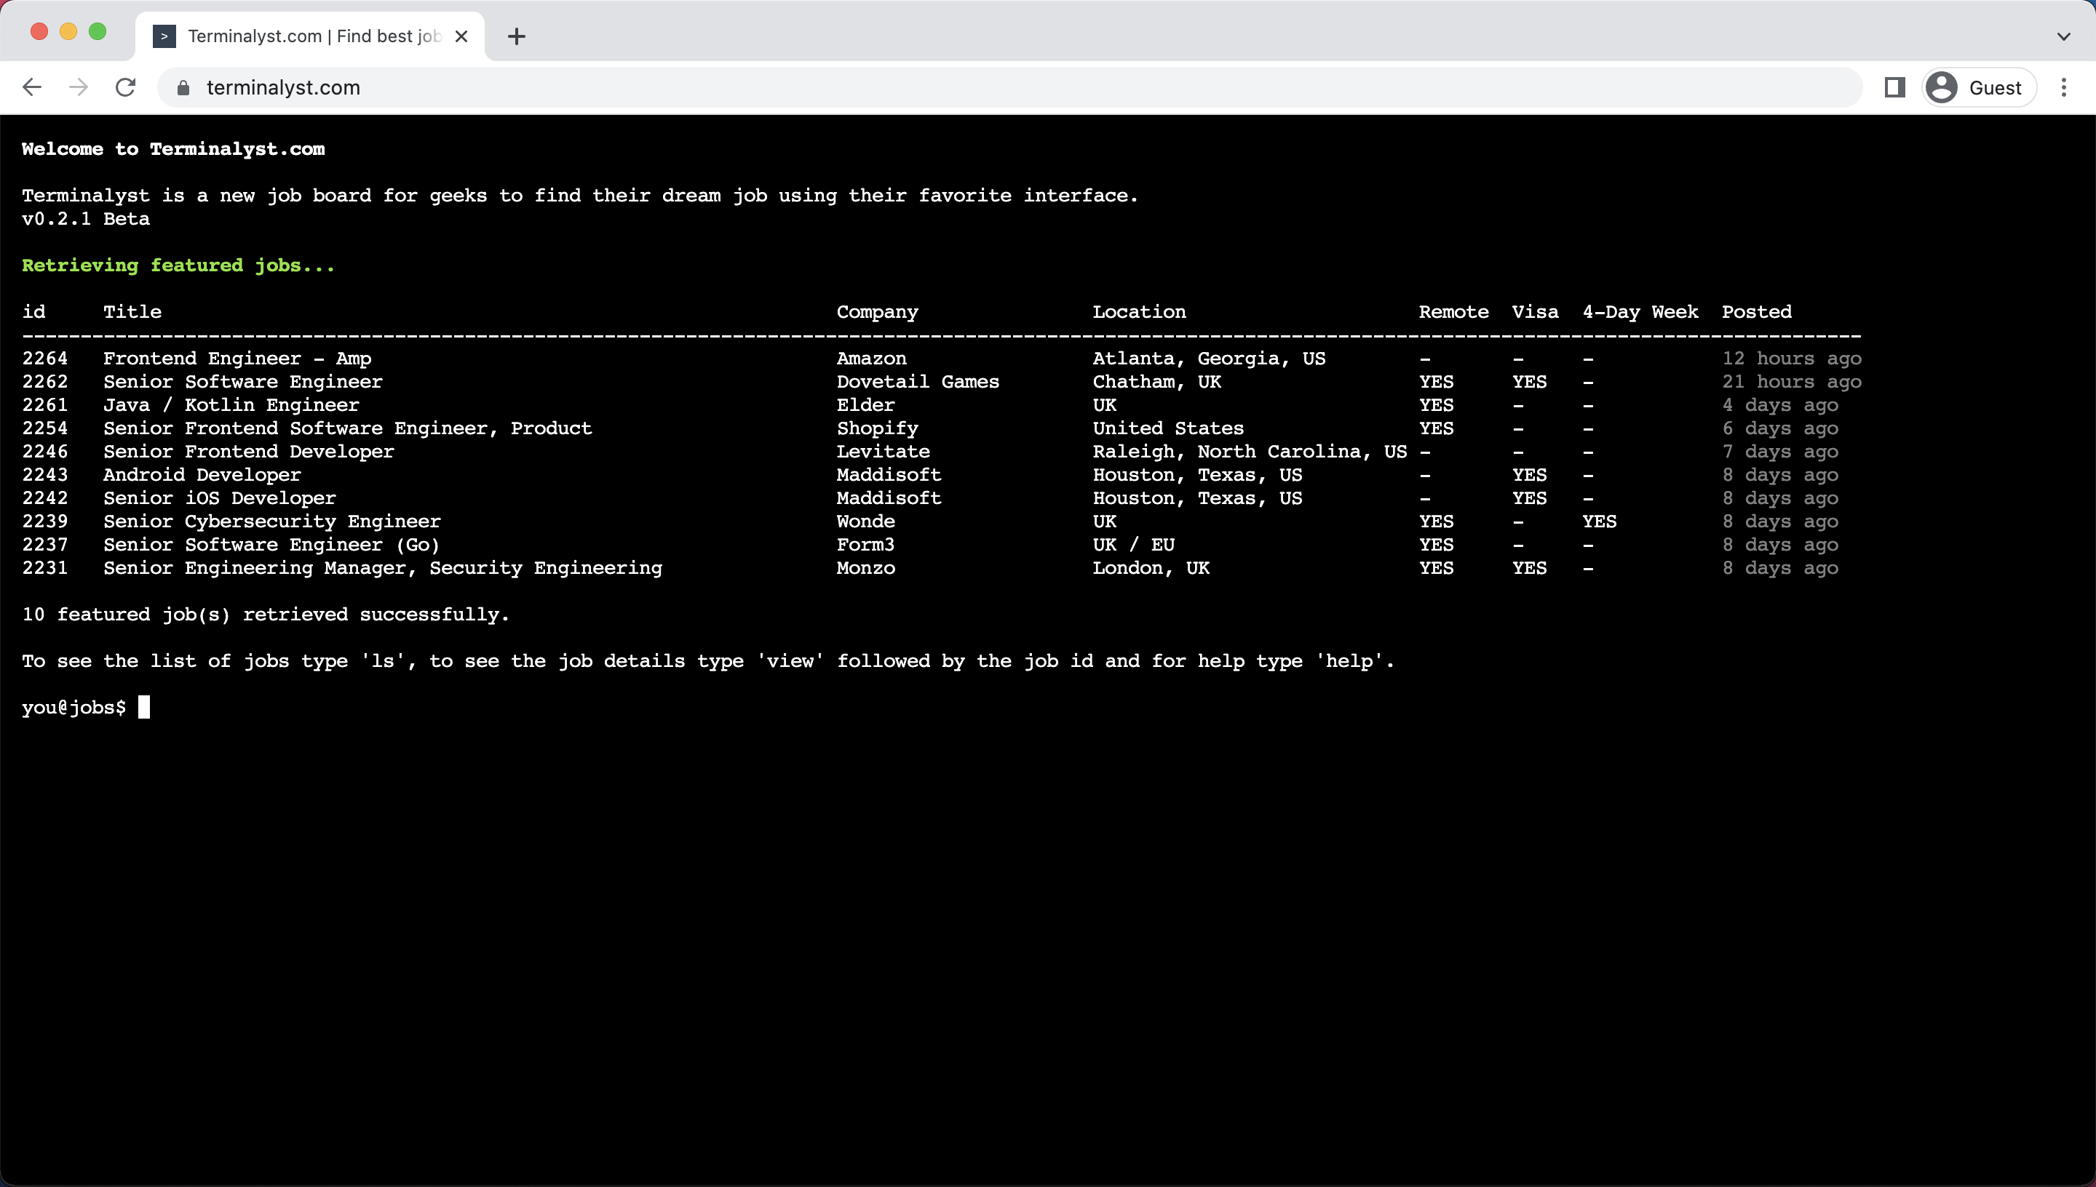The image size is (2096, 1187).
Task: Click 'Senior Software Engineer (Go)' title
Action: pyautogui.click(x=271, y=544)
